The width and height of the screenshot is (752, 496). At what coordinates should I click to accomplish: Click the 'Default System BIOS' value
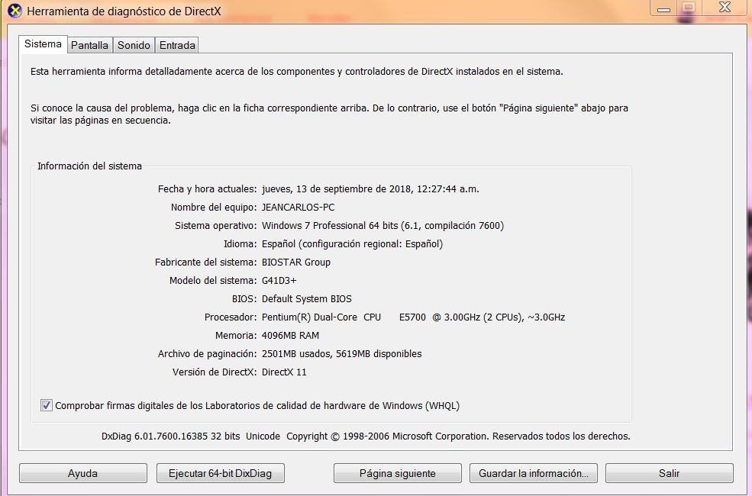coord(306,298)
